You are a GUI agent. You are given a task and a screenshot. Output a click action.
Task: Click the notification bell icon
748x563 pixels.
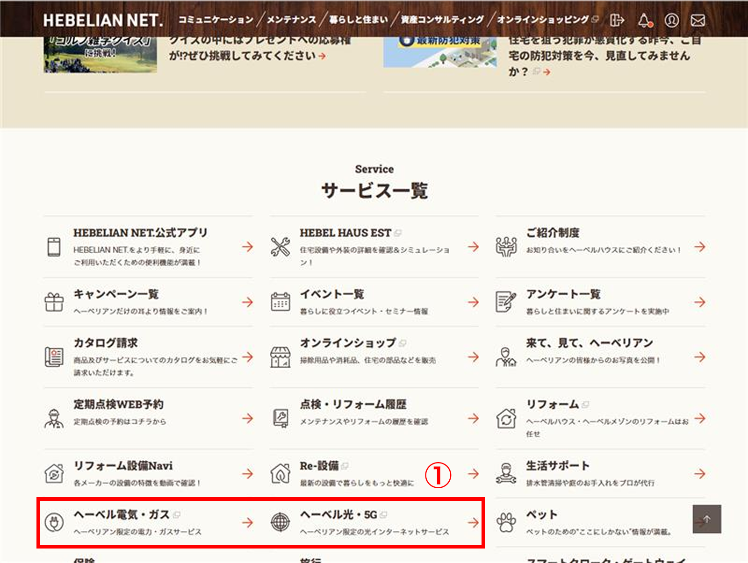coord(644,20)
